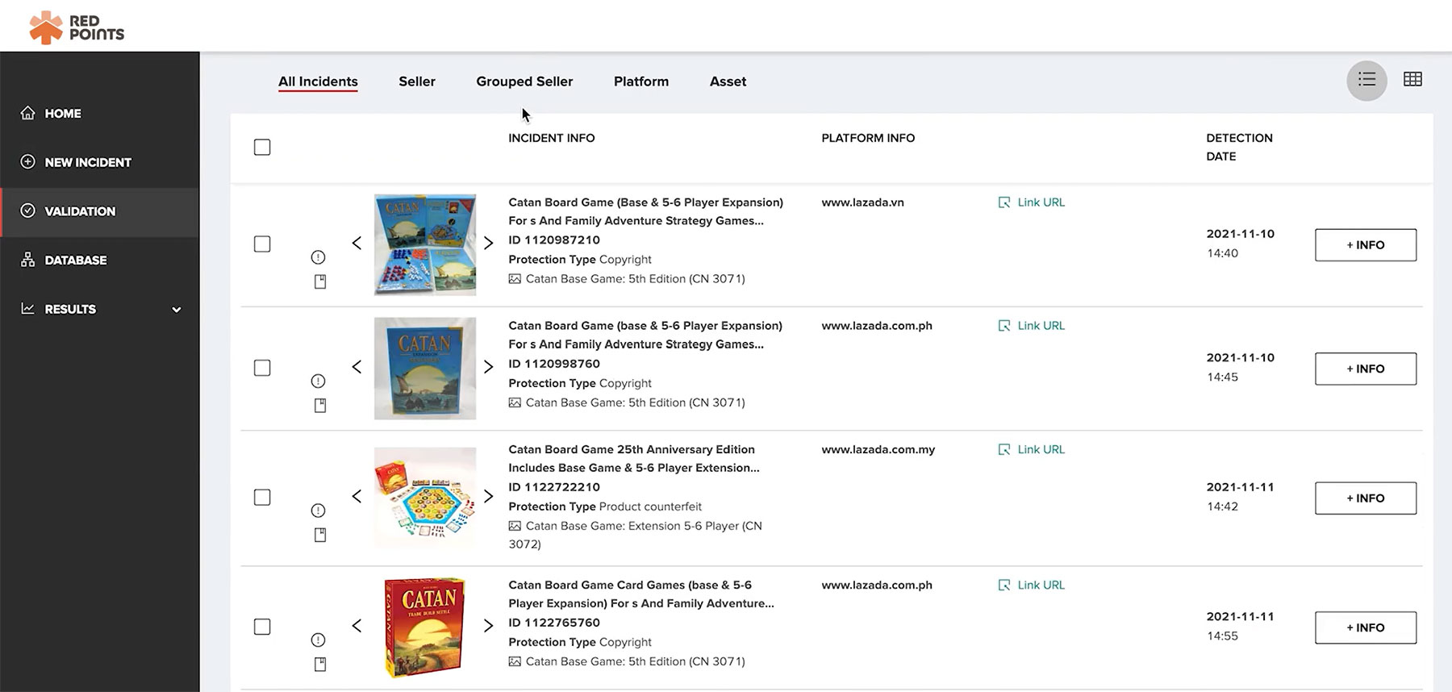Open Validation in the sidebar
Image resolution: width=1452 pixels, height=692 pixels.
tap(99, 211)
